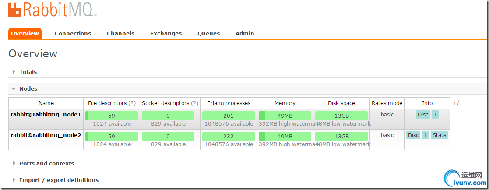Click node2 memory bar showing 49MB
This screenshot has width=489, height=190.
tap(285, 136)
